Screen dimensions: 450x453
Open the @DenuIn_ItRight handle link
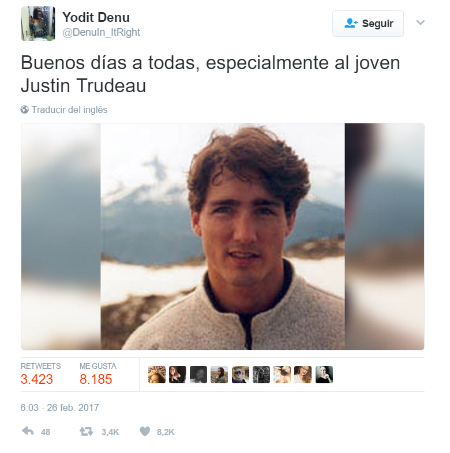pos(101,32)
